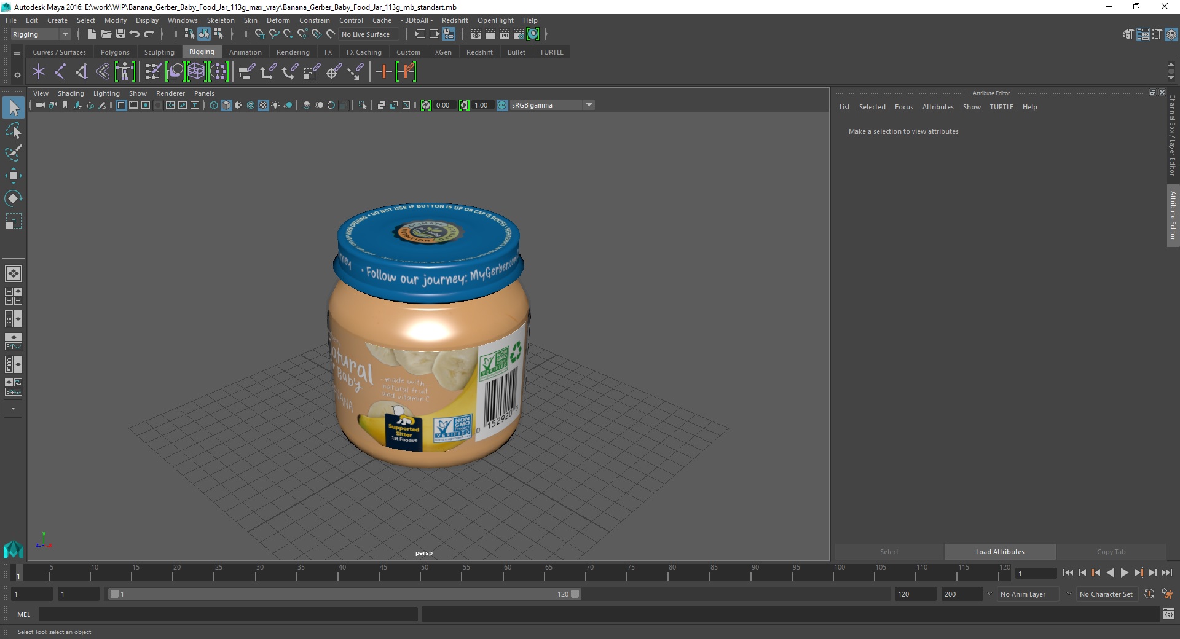Viewport: 1180px width, 639px height.
Task: Toggle smooth shade all in the viewport
Action: click(x=226, y=105)
